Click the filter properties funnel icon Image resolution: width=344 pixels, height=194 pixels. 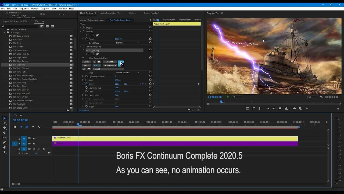tap(189, 110)
